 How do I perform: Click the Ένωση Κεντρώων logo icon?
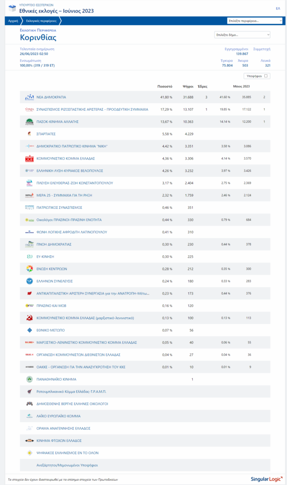pos(29,269)
